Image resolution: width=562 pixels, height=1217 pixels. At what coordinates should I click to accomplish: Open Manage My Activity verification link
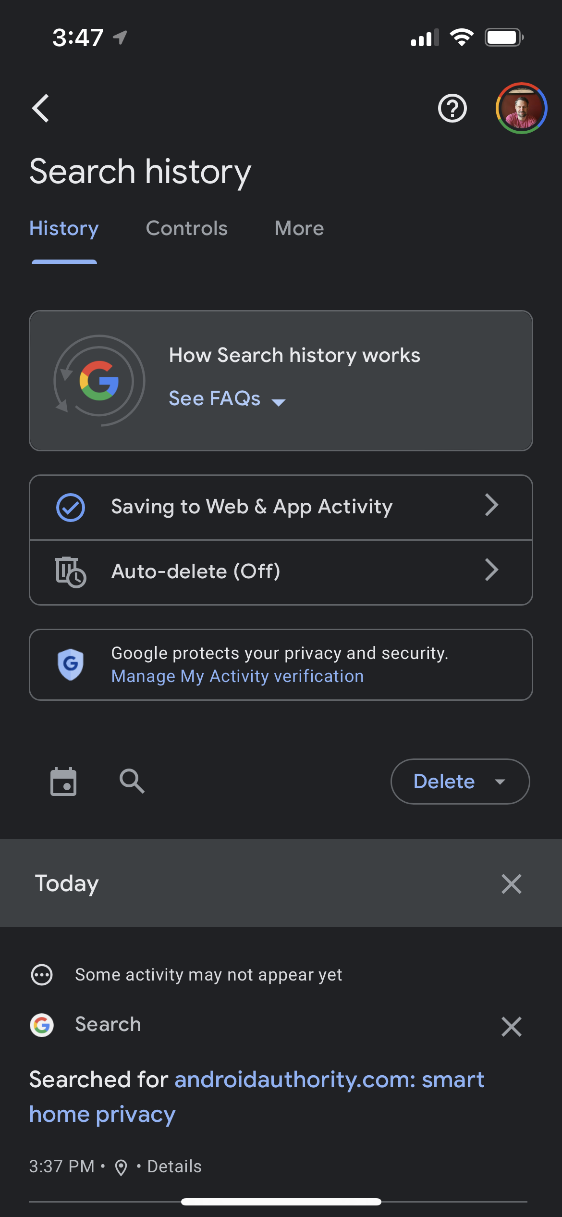coord(237,676)
